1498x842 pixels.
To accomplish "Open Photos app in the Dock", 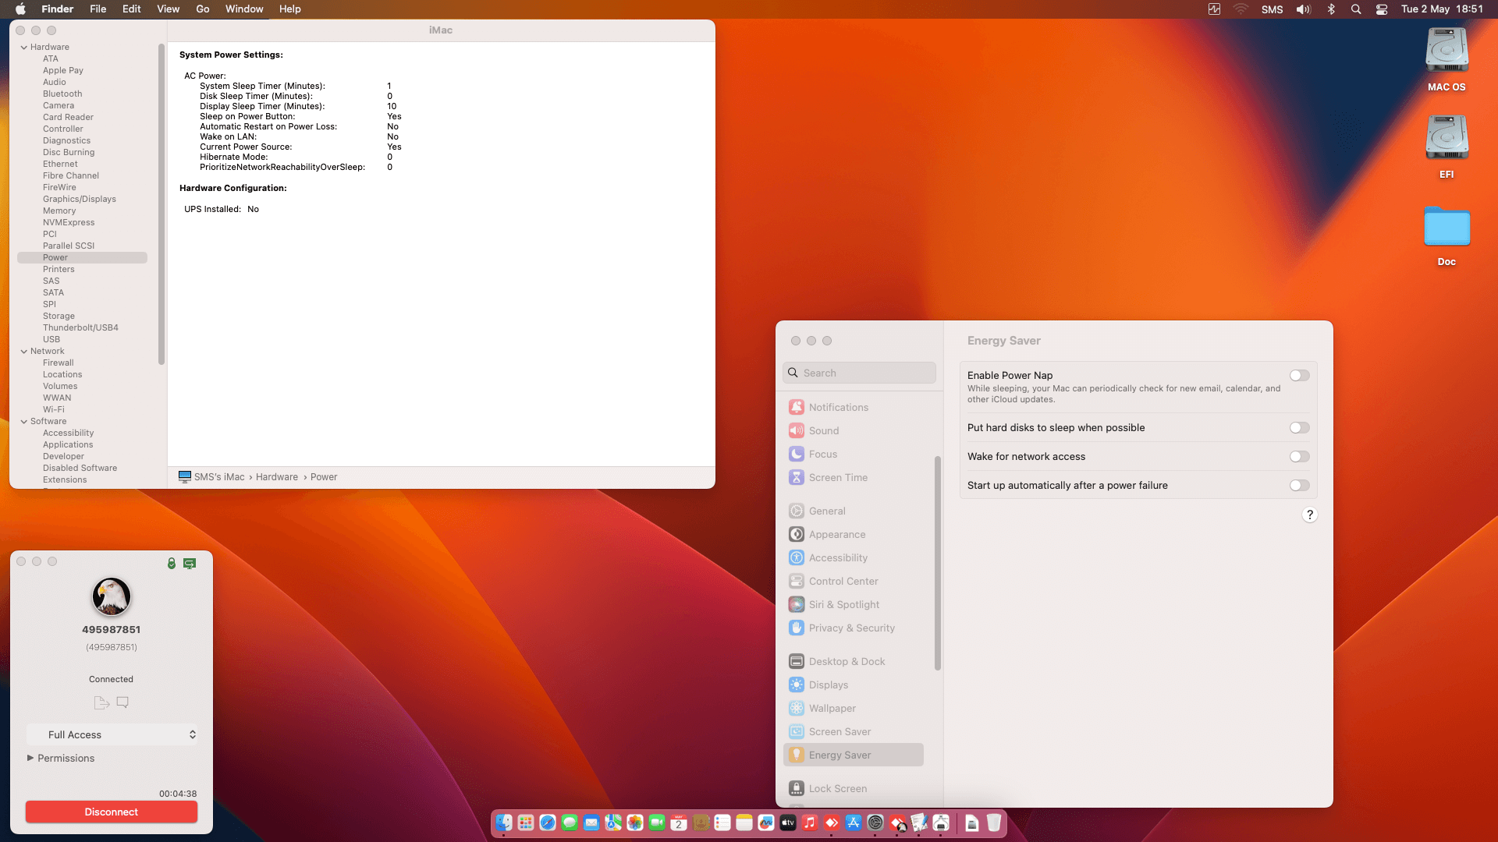I will pyautogui.click(x=635, y=823).
